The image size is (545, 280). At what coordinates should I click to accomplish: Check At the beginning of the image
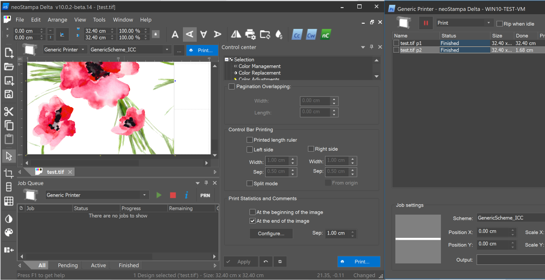pyautogui.click(x=253, y=212)
